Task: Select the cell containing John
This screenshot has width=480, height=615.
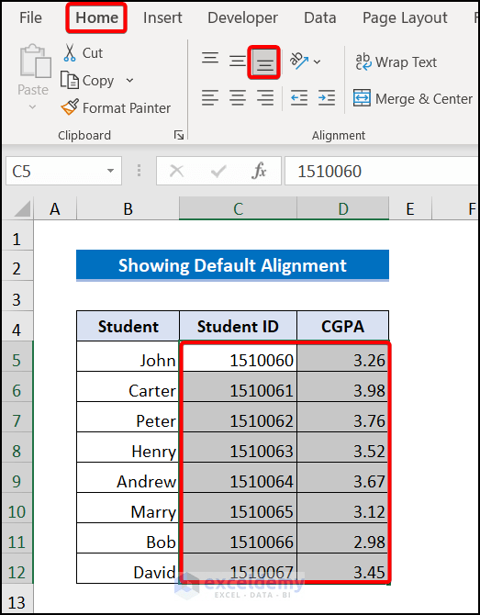Action: [128, 356]
